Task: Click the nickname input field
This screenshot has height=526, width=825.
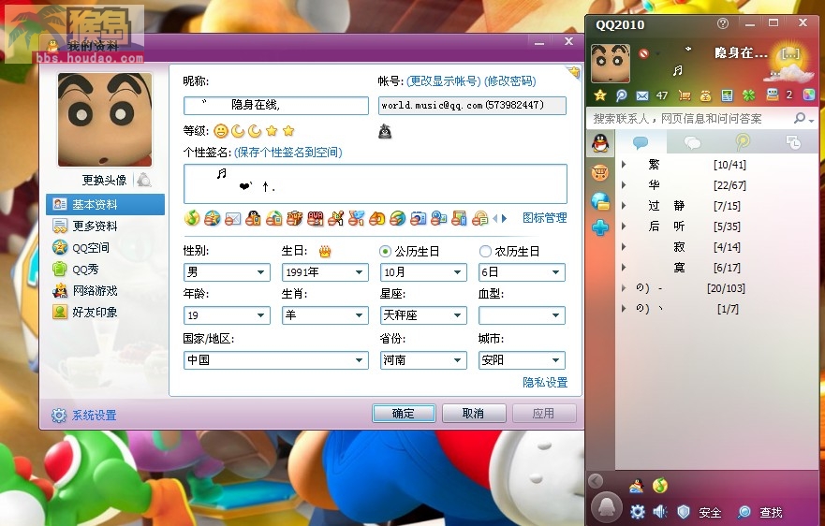Action: pyautogui.click(x=275, y=105)
